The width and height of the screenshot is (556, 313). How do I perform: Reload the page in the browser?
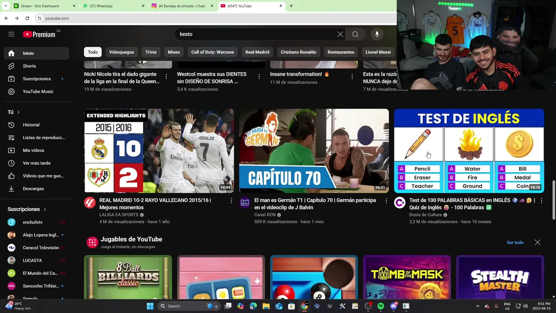27,18
